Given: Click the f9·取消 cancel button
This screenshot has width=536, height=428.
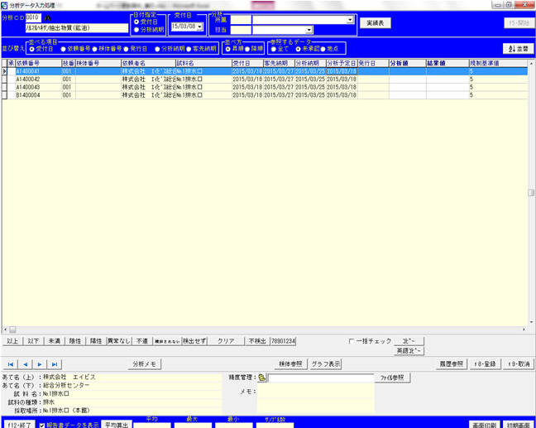Looking at the screenshot, I should tap(519, 364).
